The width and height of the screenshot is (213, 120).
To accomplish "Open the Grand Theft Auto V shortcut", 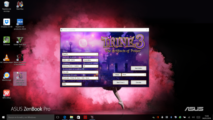I will [x=20, y=42].
